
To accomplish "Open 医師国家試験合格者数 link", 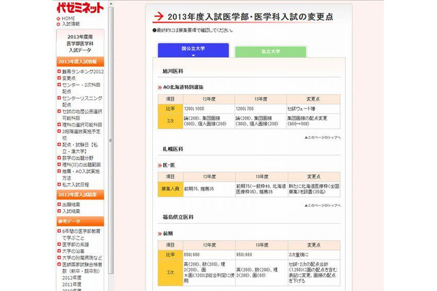I will [x=82, y=268].
